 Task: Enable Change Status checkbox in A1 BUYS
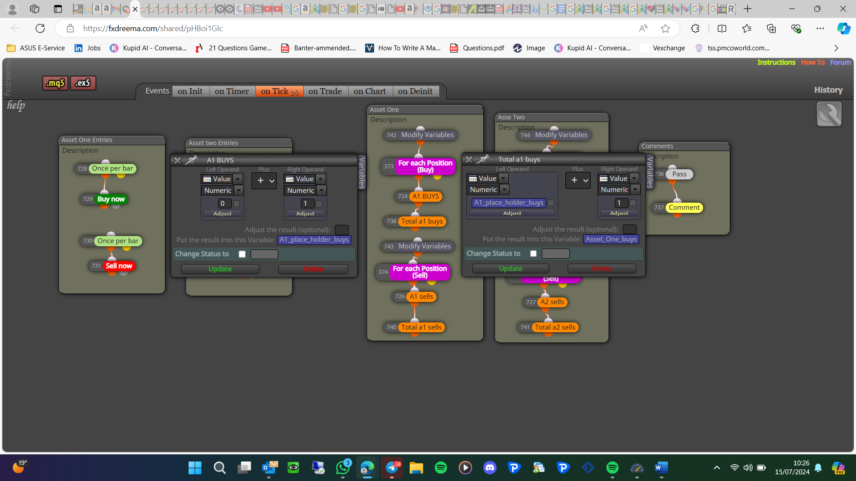242,254
